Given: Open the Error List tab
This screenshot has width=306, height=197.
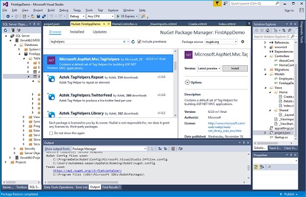Looking at the screenshot, I should (x=82, y=187).
